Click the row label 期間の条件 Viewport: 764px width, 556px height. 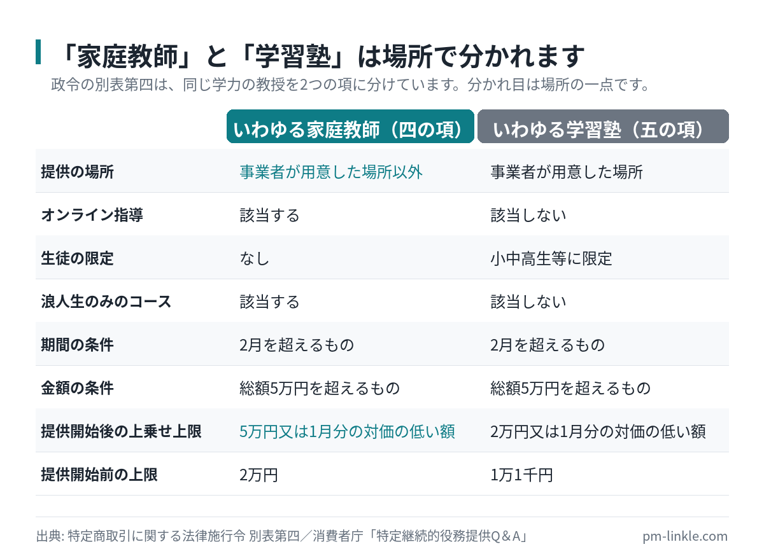click(77, 344)
